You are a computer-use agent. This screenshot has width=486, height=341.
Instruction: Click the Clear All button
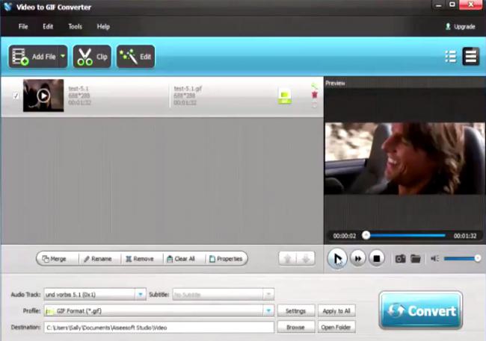tap(181, 259)
